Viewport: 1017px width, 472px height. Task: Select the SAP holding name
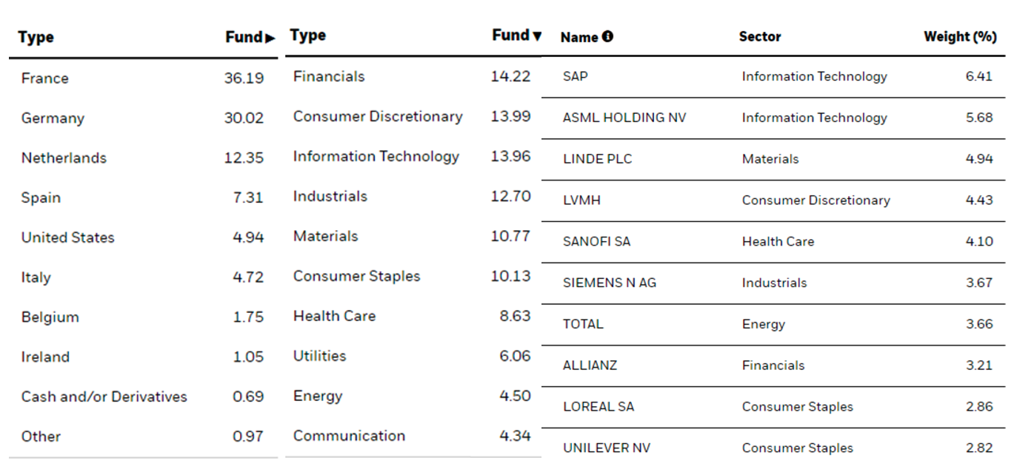[576, 76]
